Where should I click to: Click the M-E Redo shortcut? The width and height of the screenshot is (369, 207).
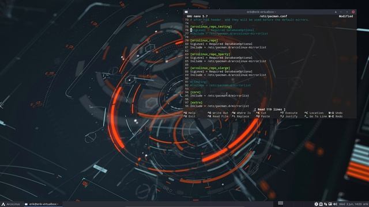(336, 116)
